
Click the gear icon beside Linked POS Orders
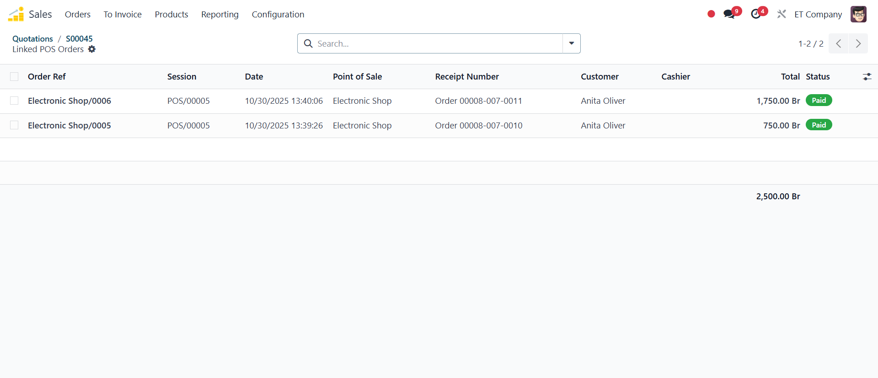click(92, 49)
